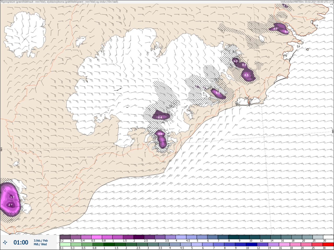Click the 4.5 label in upper legend scale
The width and height of the screenshot is (334, 250).
click(x=188, y=241)
